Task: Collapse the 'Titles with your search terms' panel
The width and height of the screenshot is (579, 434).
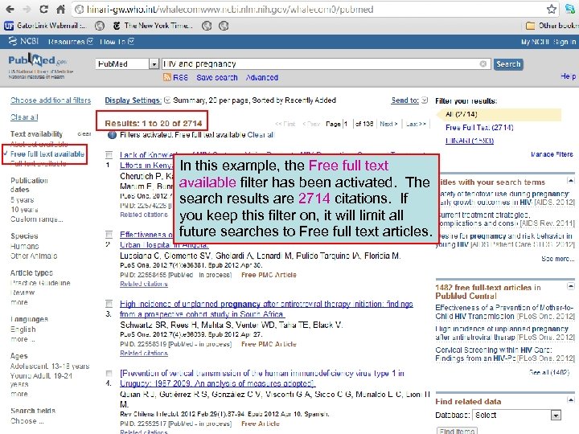Action: pyautogui.click(x=570, y=181)
